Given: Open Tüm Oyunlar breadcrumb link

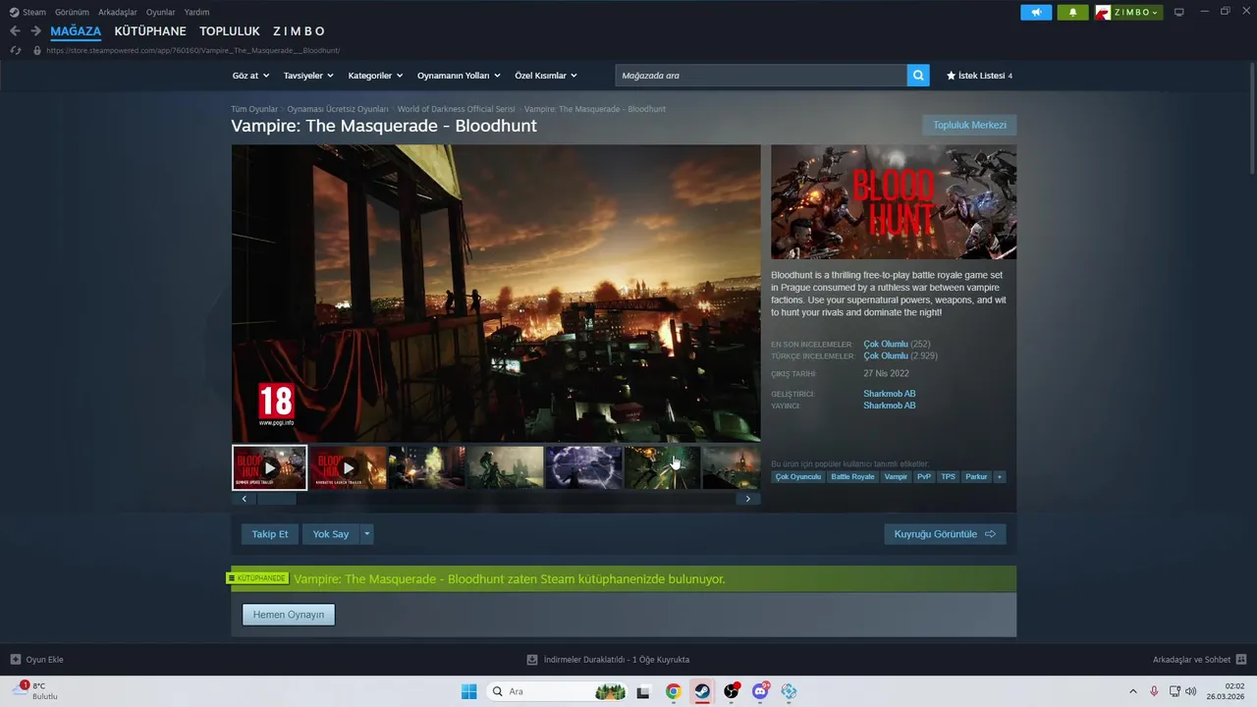Looking at the screenshot, I should click(x=254, y=109).
